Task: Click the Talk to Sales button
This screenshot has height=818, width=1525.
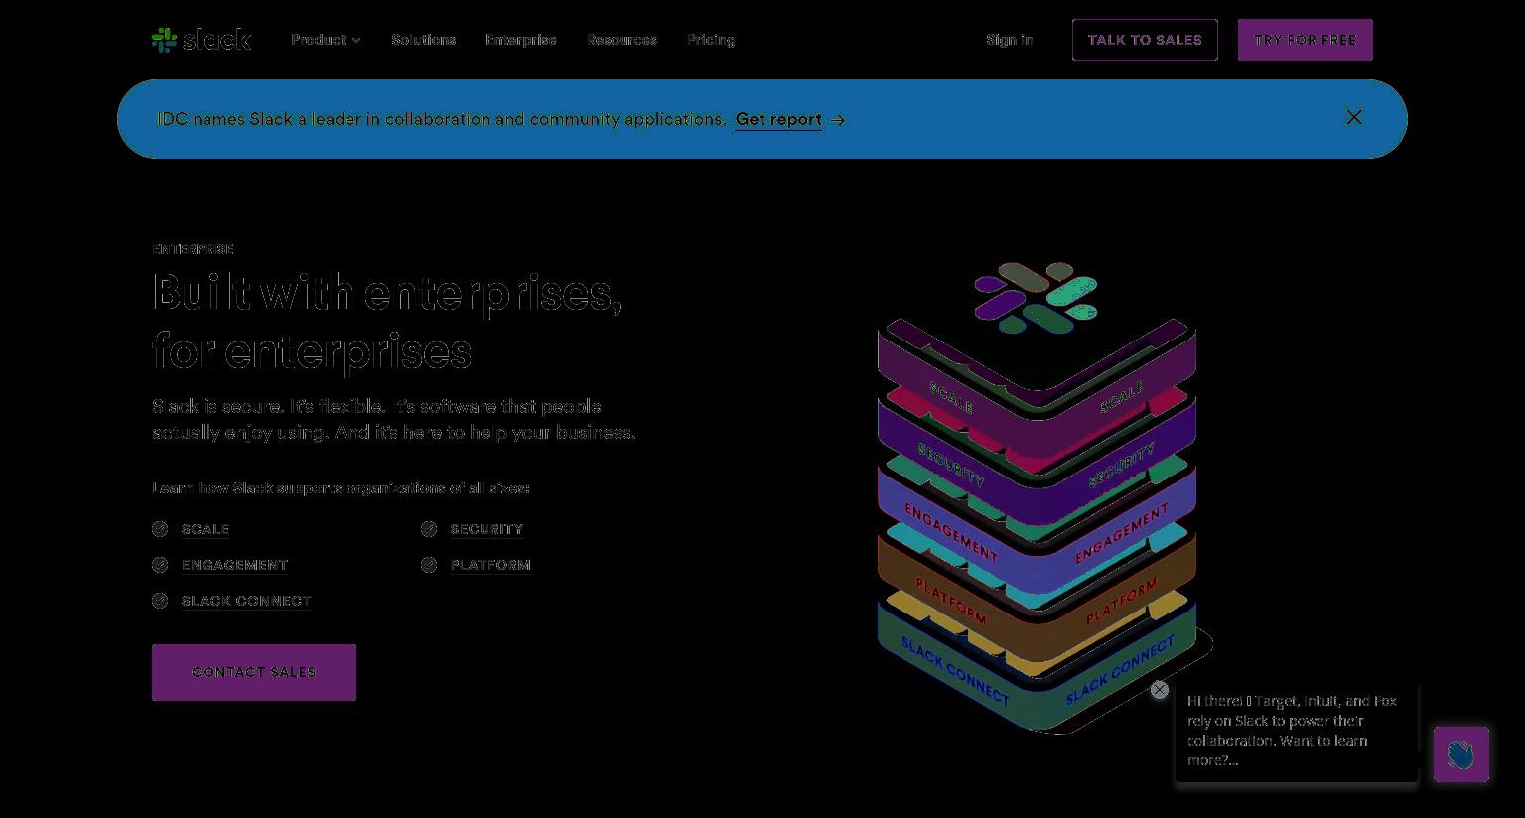Action: click(x=1145, y=40)
